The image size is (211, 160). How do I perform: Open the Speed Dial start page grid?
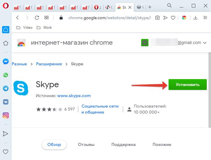point(46,18)
